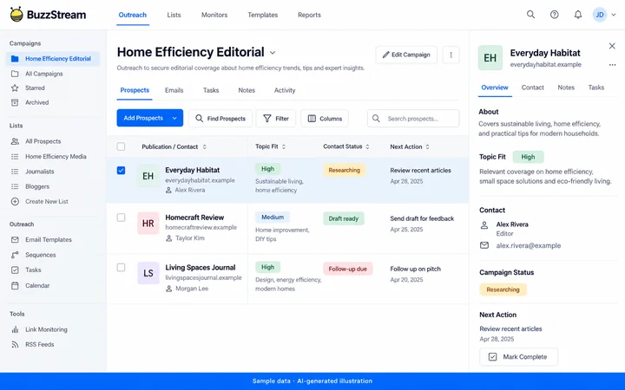Image resolution: width=625 pixels, height=390 pixels.
Task: Open the help question mark icon
Action: point(554,15)
